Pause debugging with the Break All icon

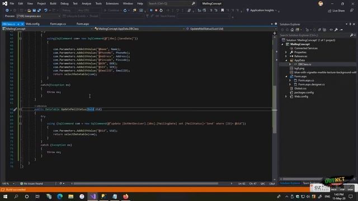point(151,10)
